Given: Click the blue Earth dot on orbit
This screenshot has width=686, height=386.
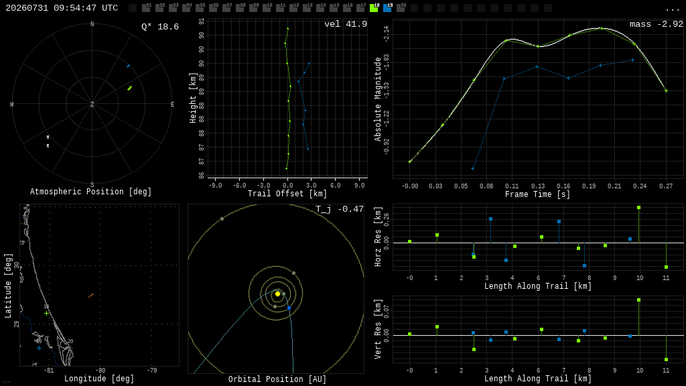Looking at the screenshot, I should [x=289, y=308].
